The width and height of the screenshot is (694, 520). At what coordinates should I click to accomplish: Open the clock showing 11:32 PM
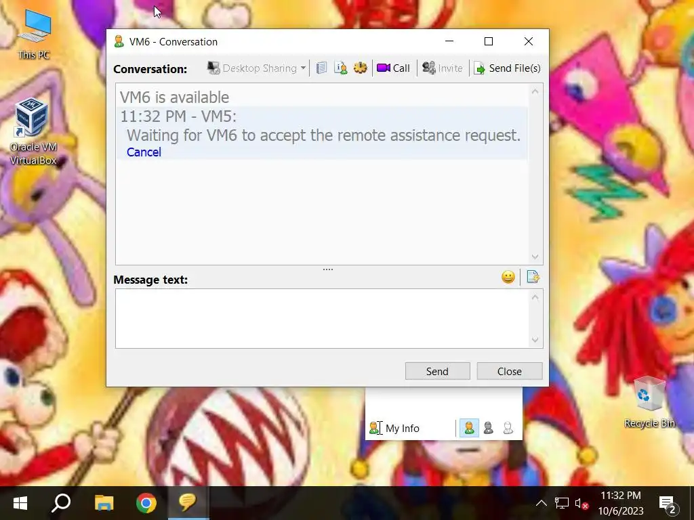pos(621,503)
